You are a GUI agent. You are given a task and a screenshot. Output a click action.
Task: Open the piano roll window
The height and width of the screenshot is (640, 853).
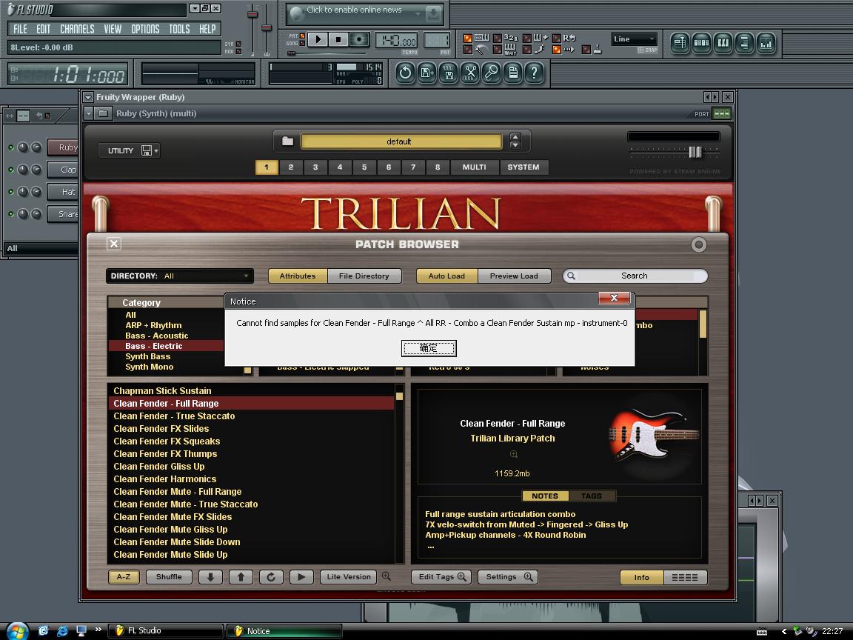(723, 43)
